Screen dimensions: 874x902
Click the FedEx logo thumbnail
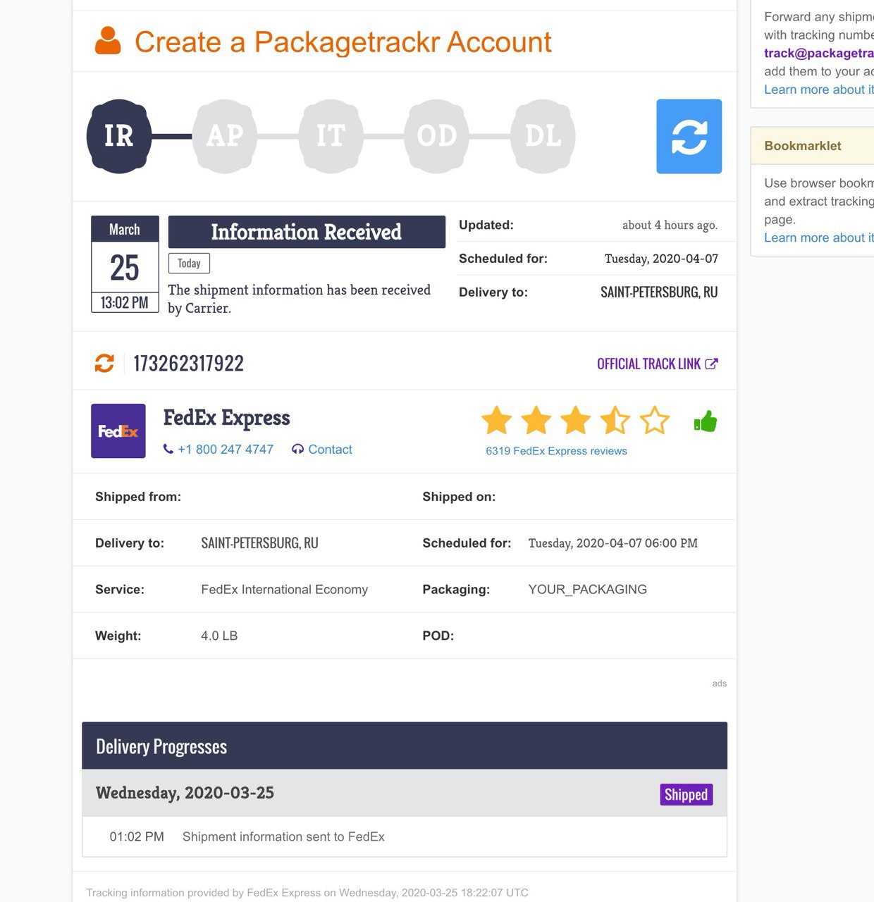(118, 431)
